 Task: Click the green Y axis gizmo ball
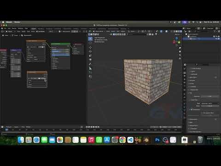[x=179, y=42]
